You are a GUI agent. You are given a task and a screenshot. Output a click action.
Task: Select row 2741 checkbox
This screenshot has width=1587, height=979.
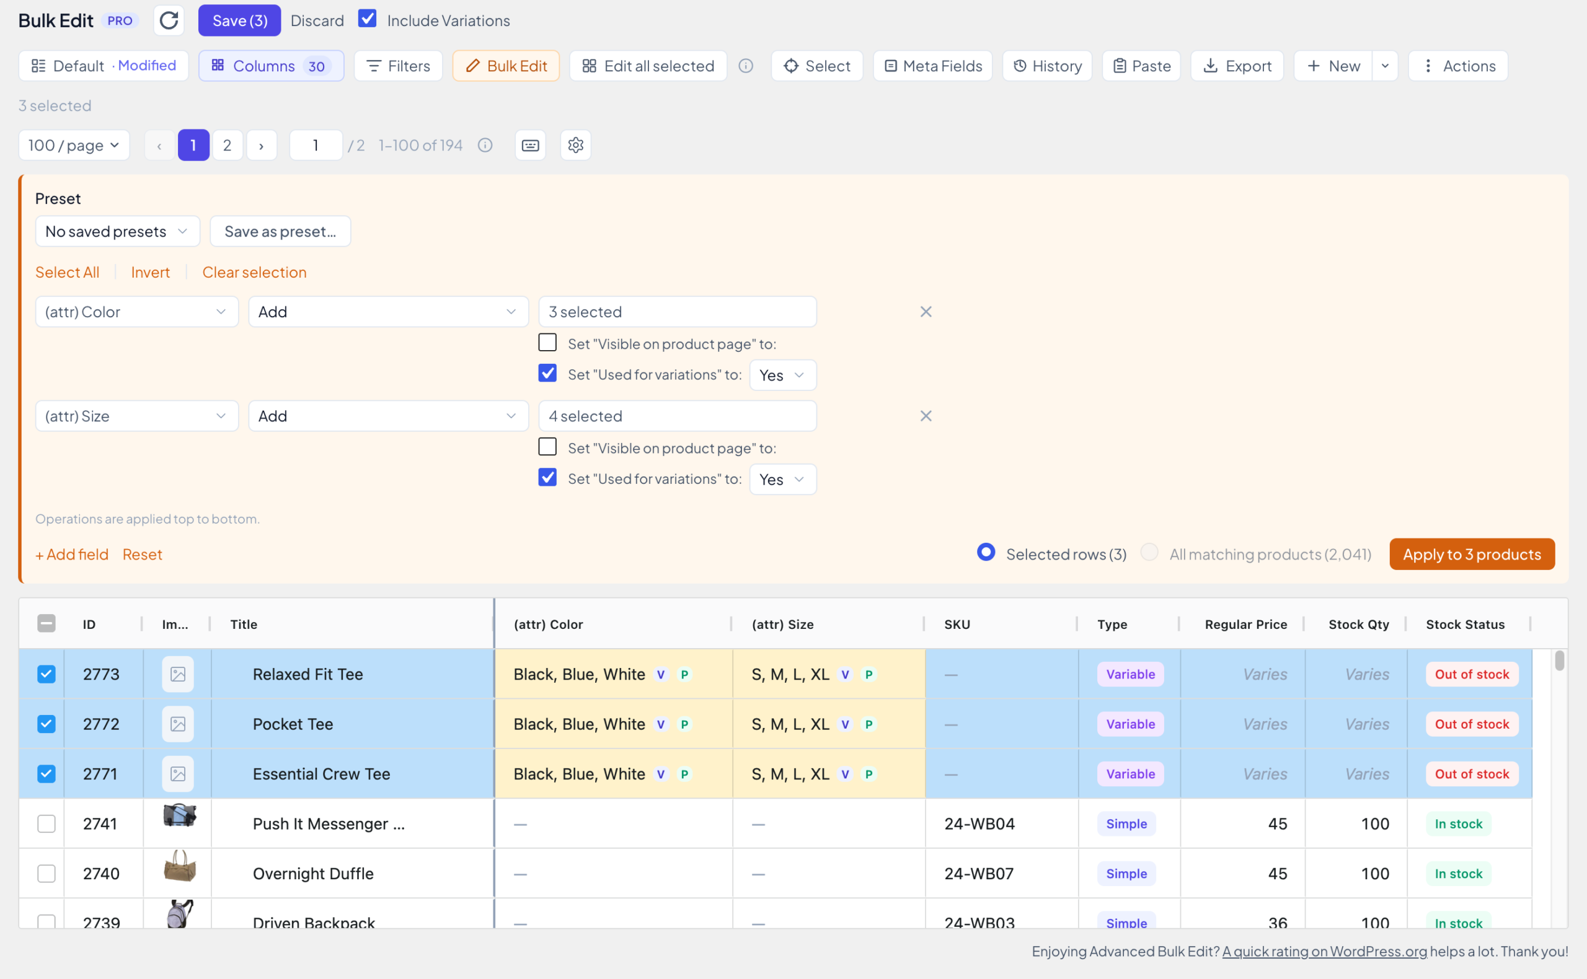46,823
